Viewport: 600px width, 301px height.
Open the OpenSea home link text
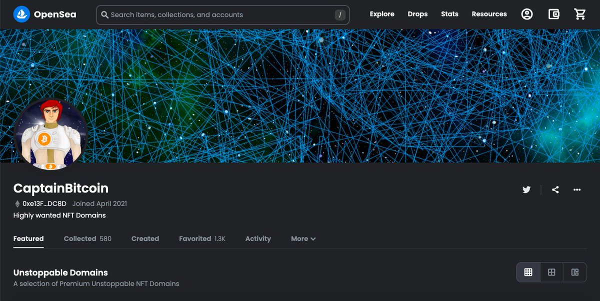coord(55,14)
